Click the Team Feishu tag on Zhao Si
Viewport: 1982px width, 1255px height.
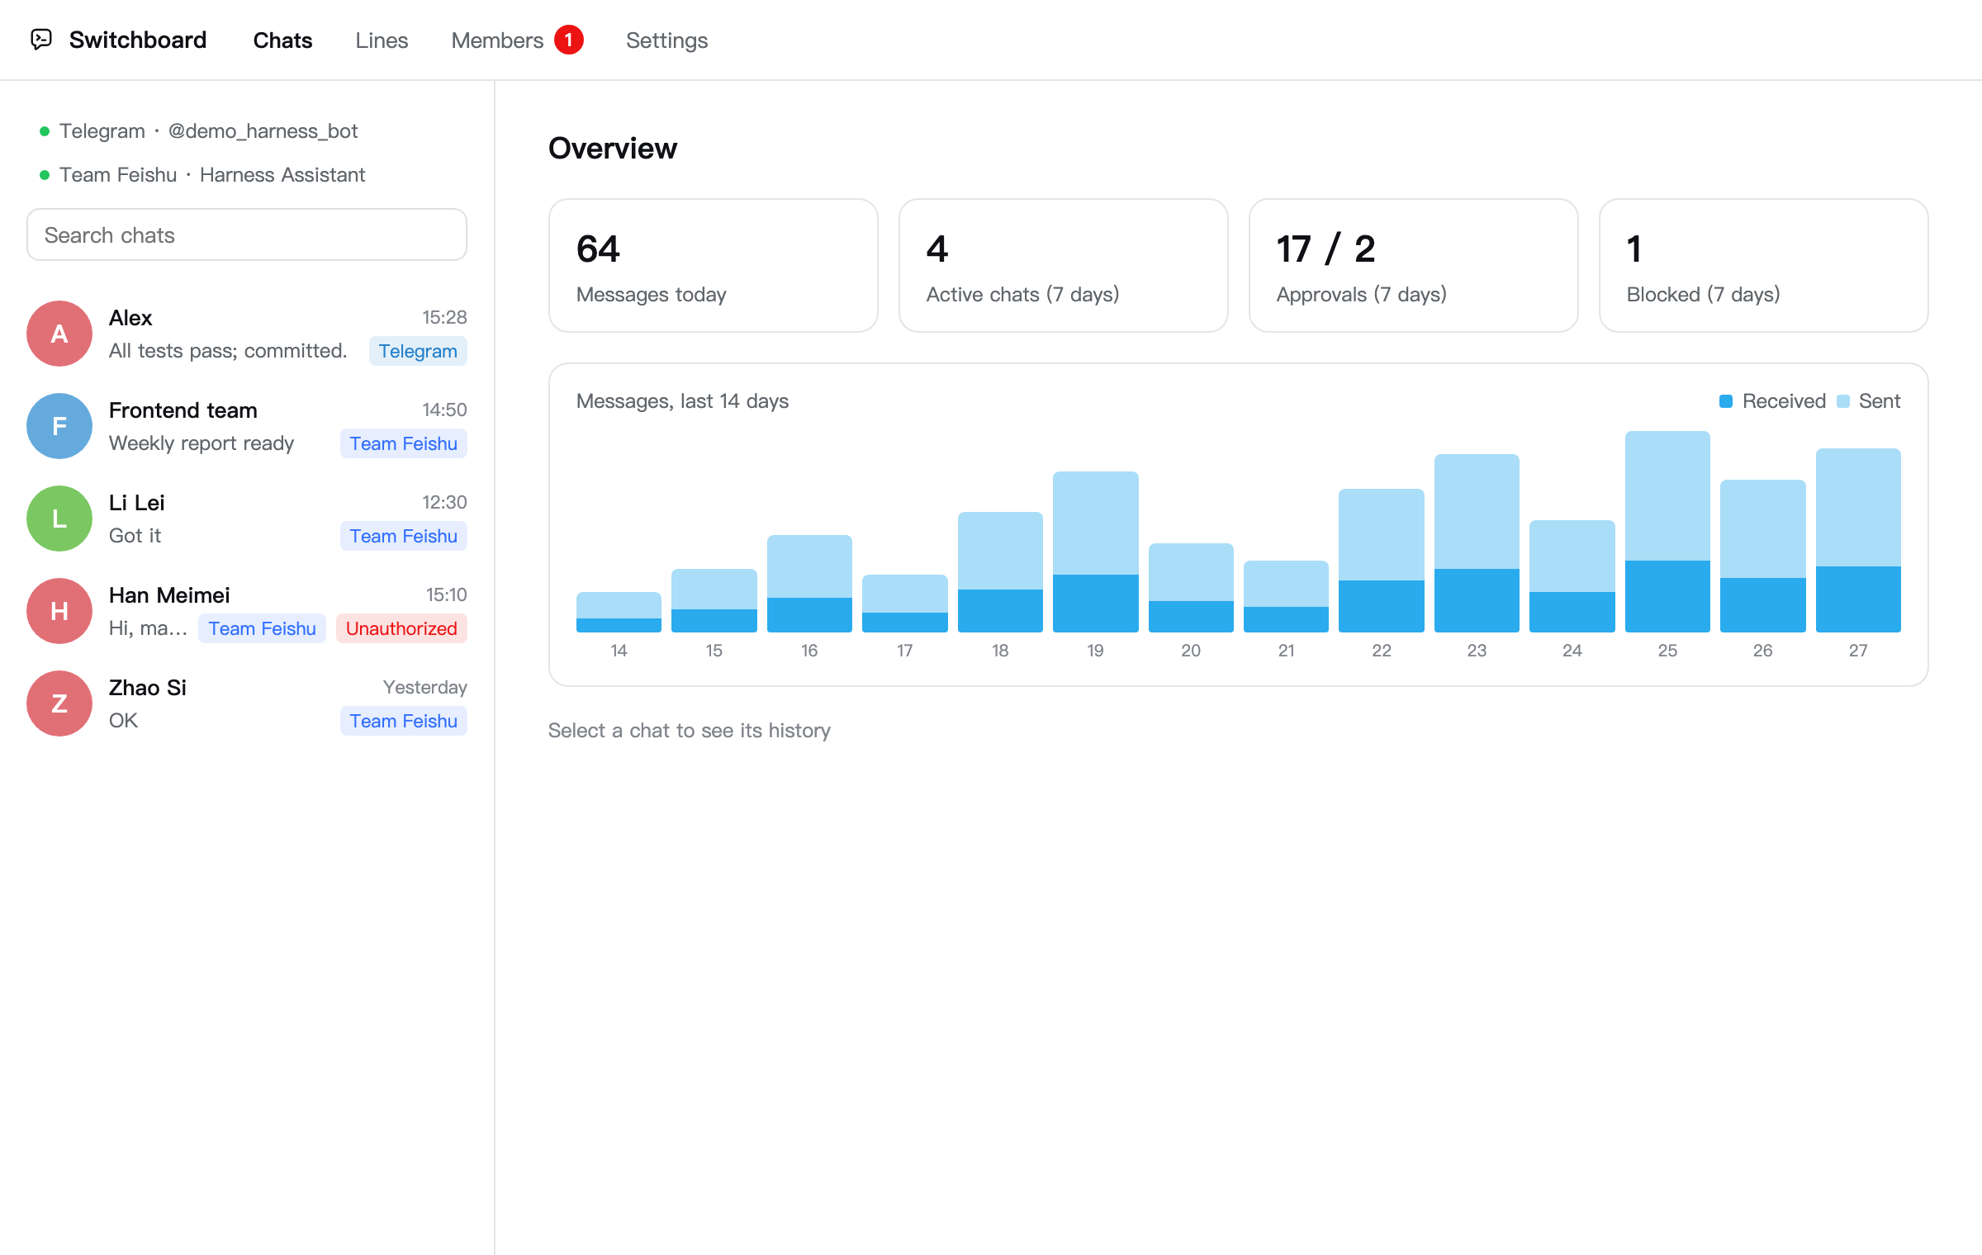(404, 721)
